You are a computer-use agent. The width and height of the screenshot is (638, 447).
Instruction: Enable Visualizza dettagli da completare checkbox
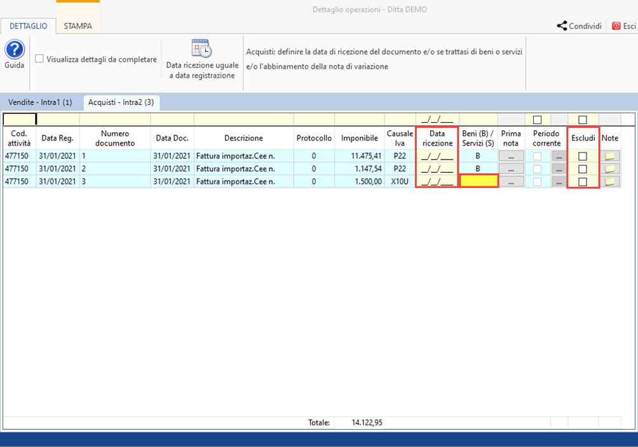tap(39, 59)
